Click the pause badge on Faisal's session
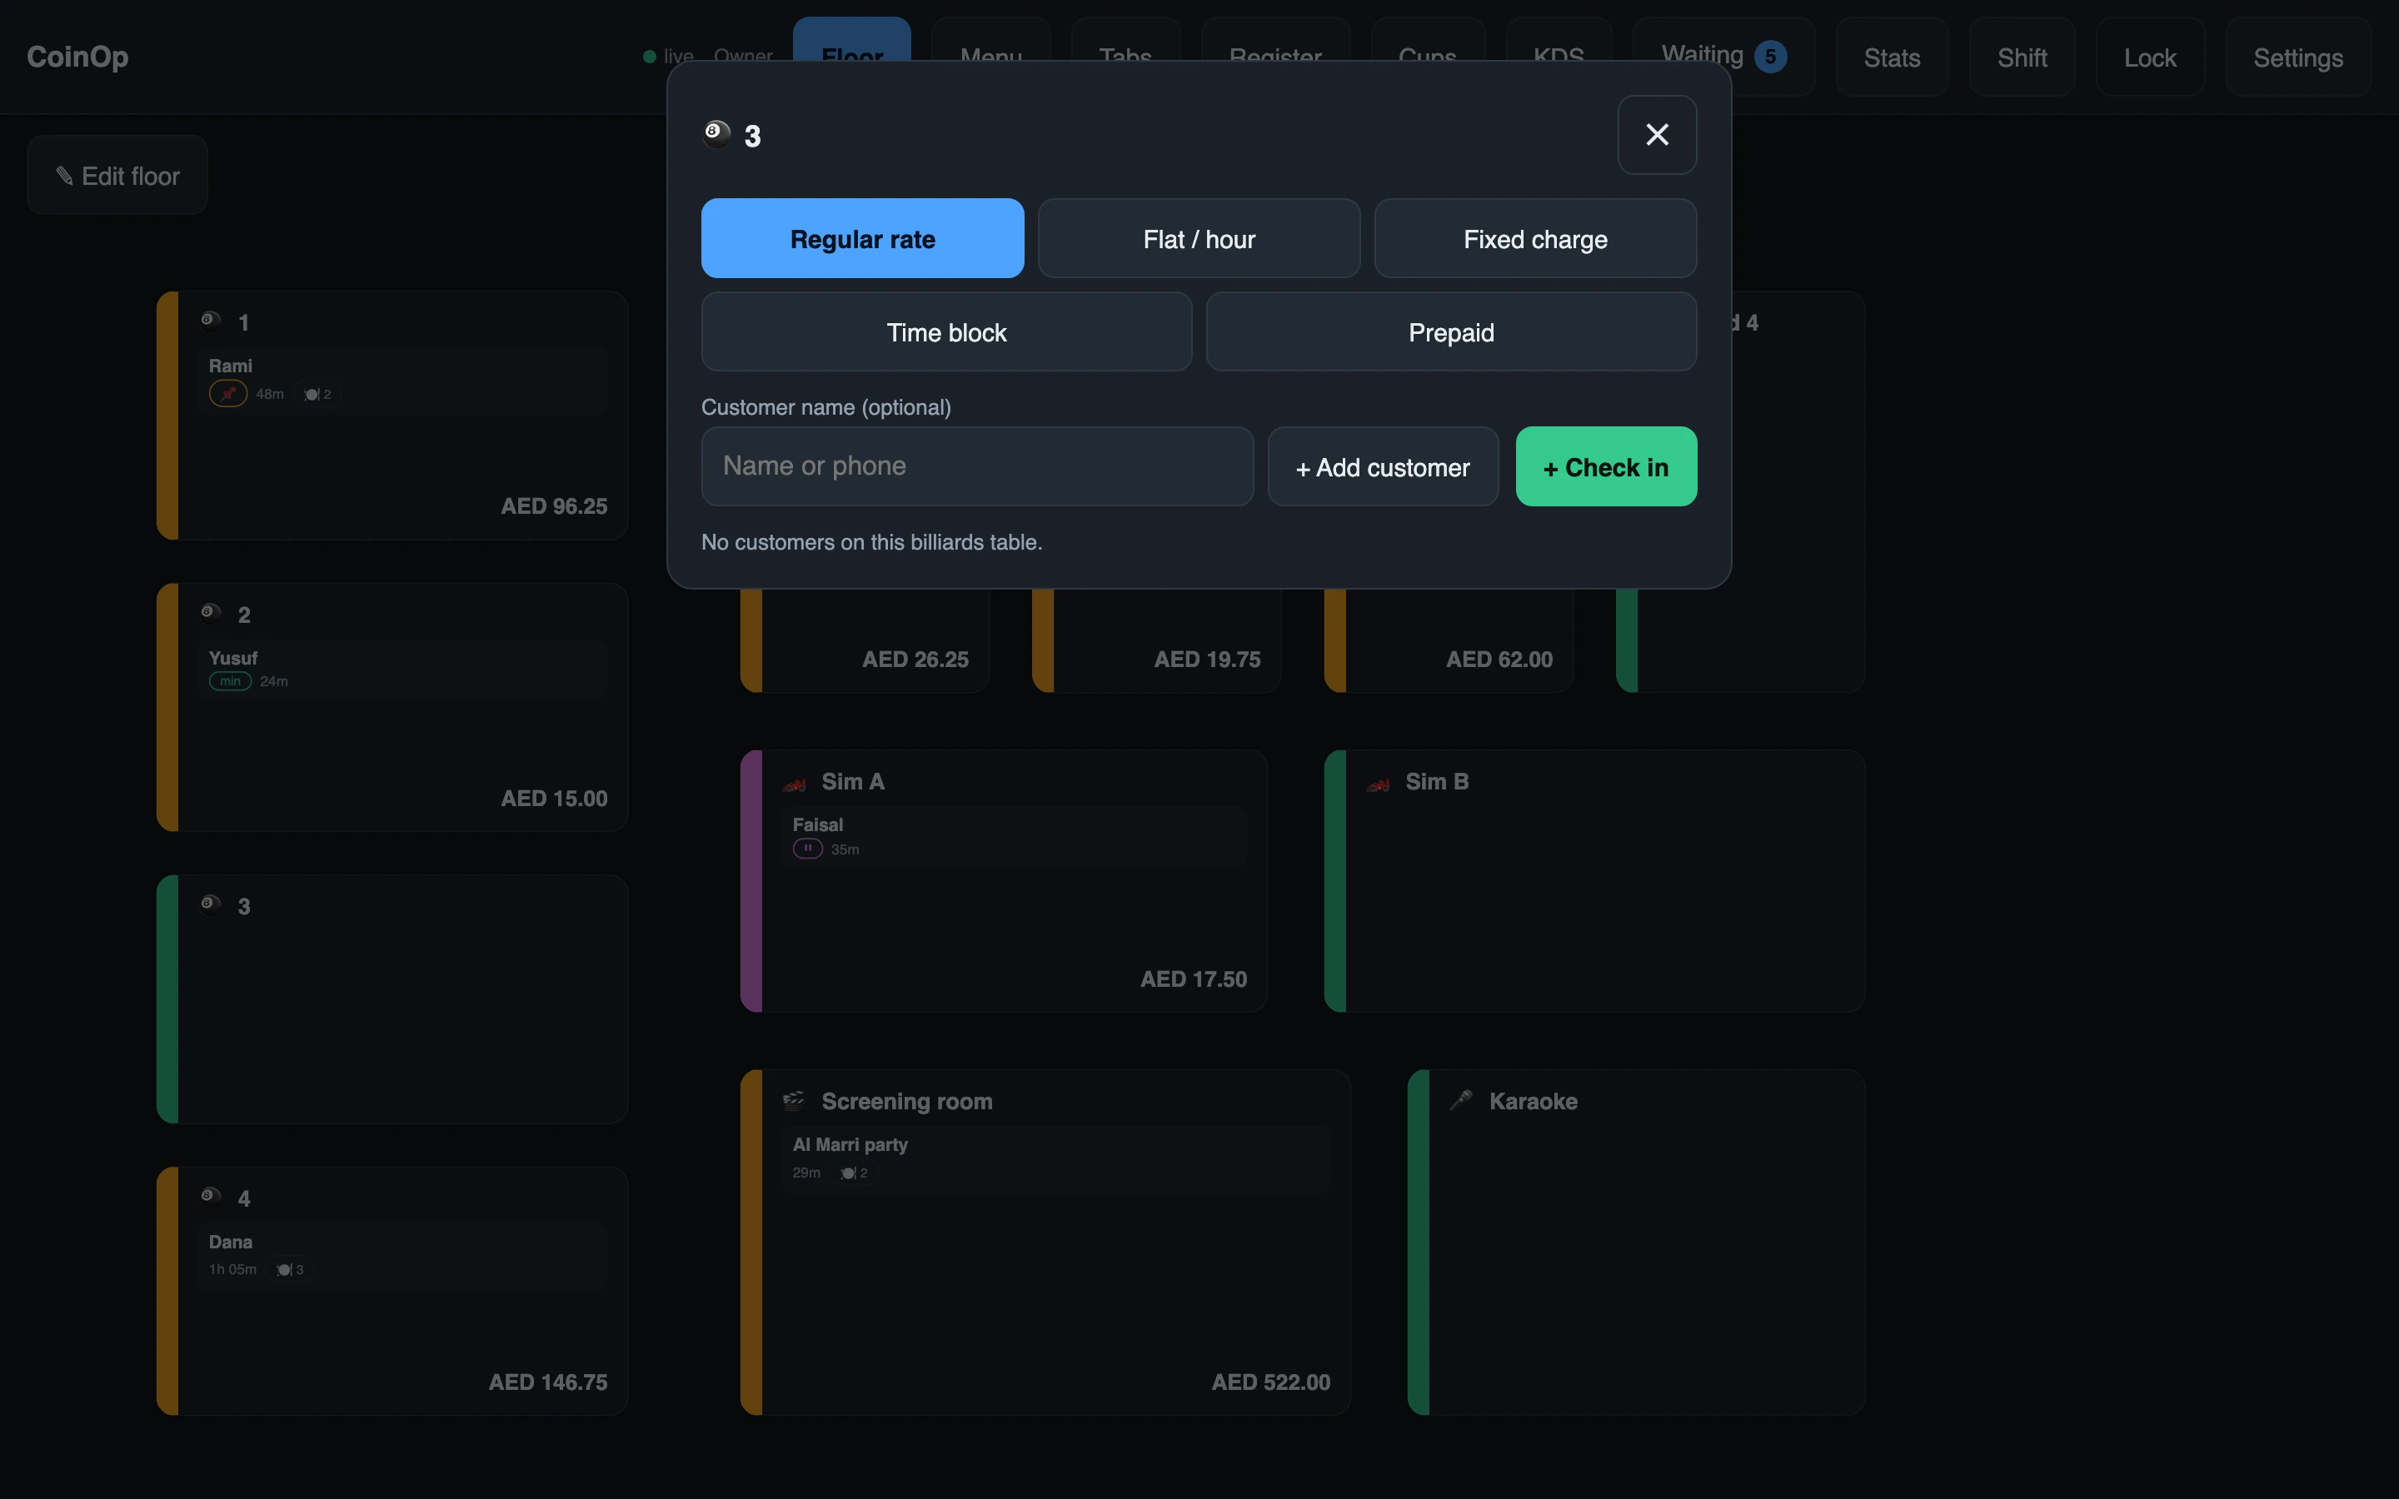This screenshot has width=2399, height=1499. click(x=808, y=849)
